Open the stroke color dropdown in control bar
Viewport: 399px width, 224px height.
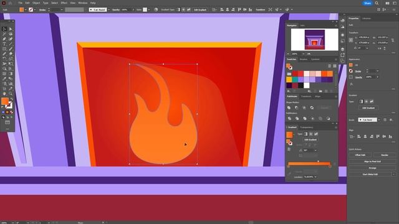(35, 10)
